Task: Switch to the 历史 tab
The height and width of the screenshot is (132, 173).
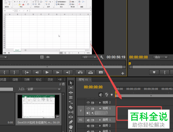Action: pos(51,80)
